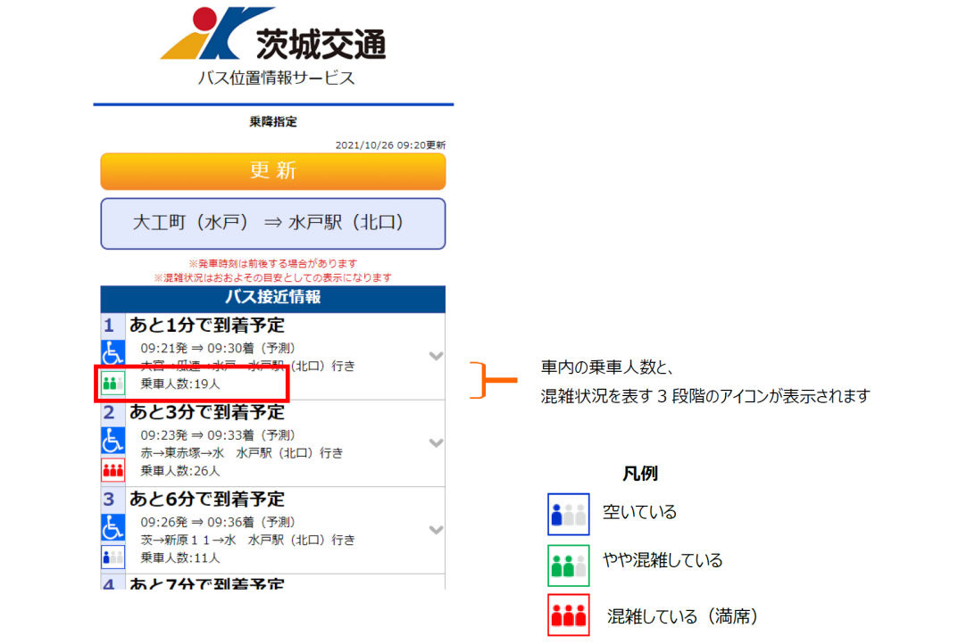Select the wheelchair accessibility icon on bus 3

[113, 525]
